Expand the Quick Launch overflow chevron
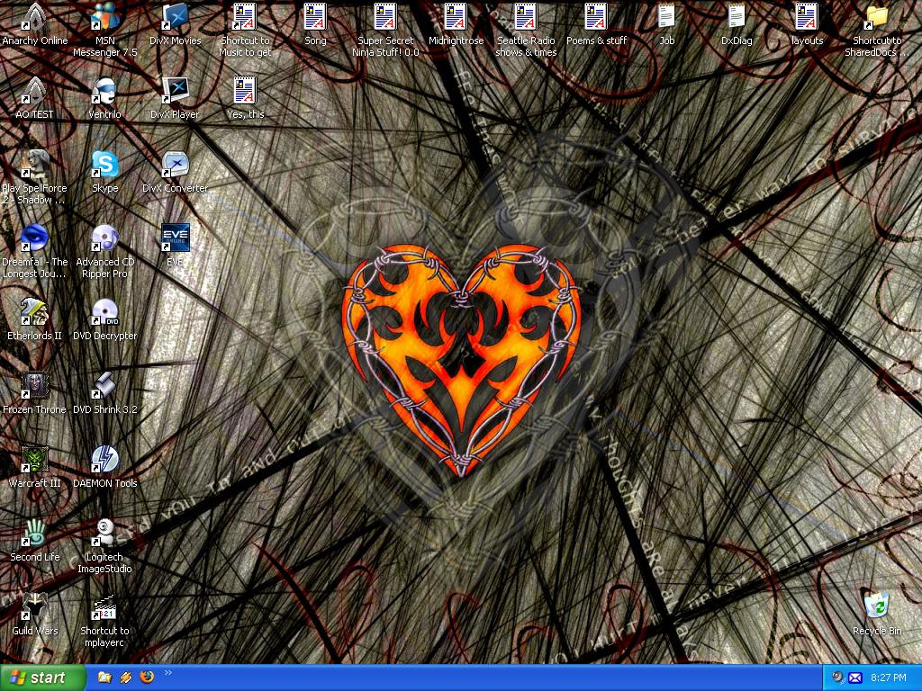922x691 pixels. 167,673
